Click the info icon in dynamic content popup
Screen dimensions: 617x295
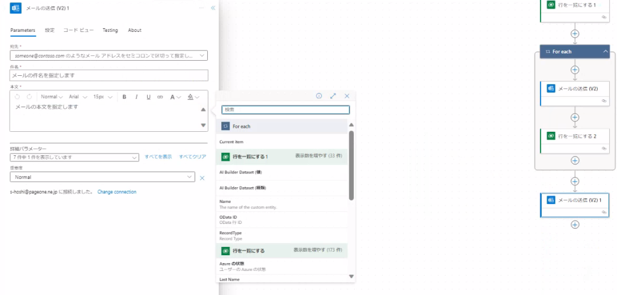(319, 96)
